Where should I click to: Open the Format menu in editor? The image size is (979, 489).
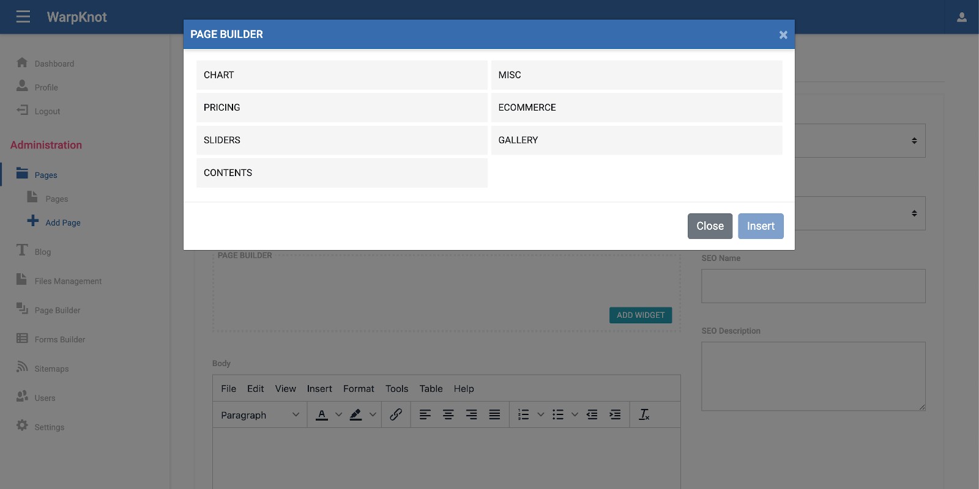[x=359, y=389]
